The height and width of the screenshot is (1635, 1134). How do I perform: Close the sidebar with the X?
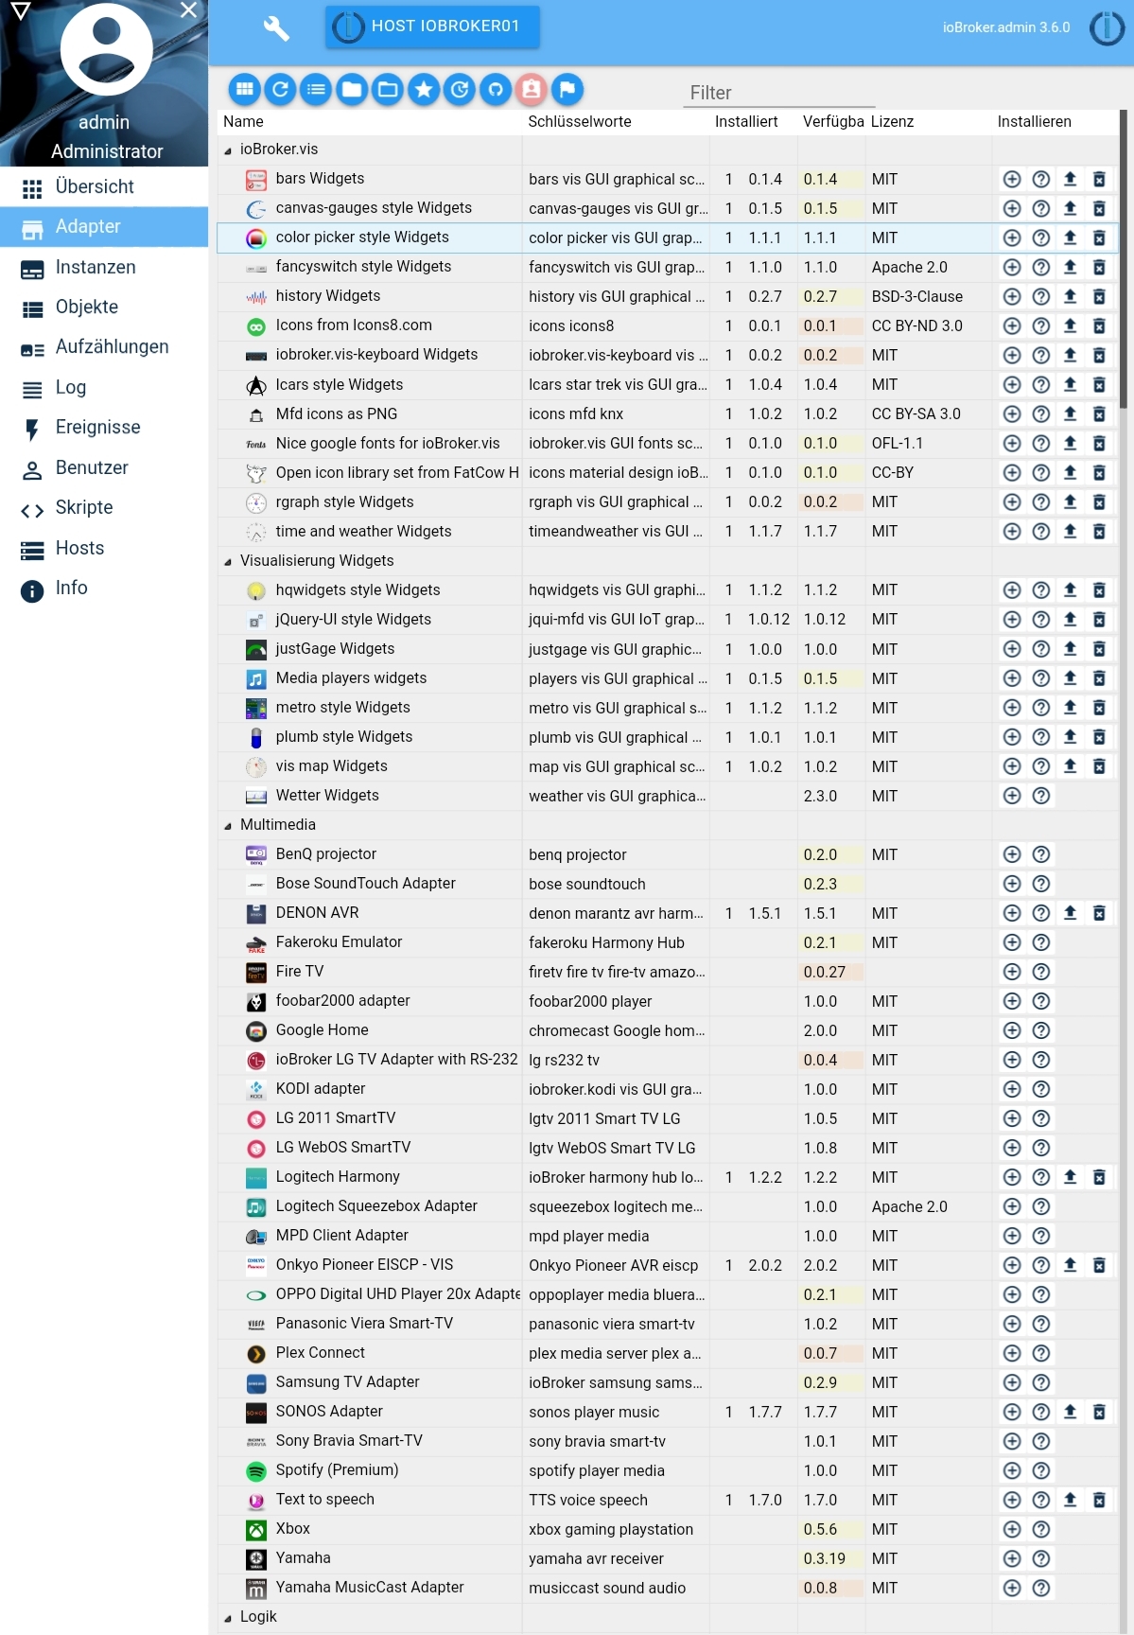[x=189, y=10]
